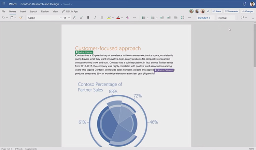Click the English (U.S.) language indicator

tap(31, 149)
